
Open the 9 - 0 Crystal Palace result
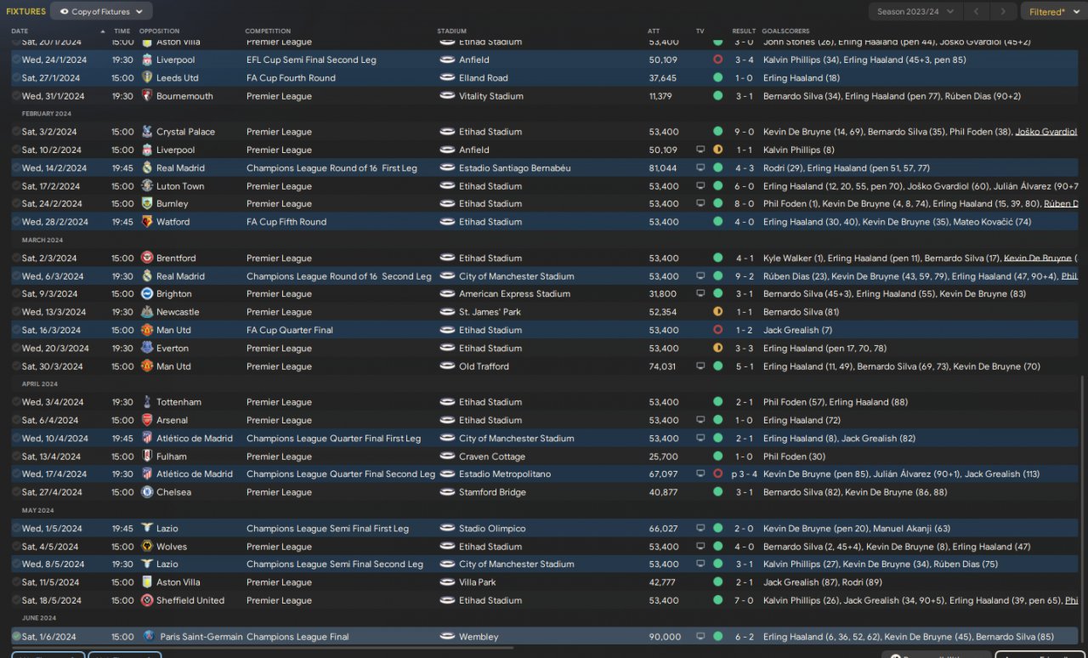click(x=744, y=132)
